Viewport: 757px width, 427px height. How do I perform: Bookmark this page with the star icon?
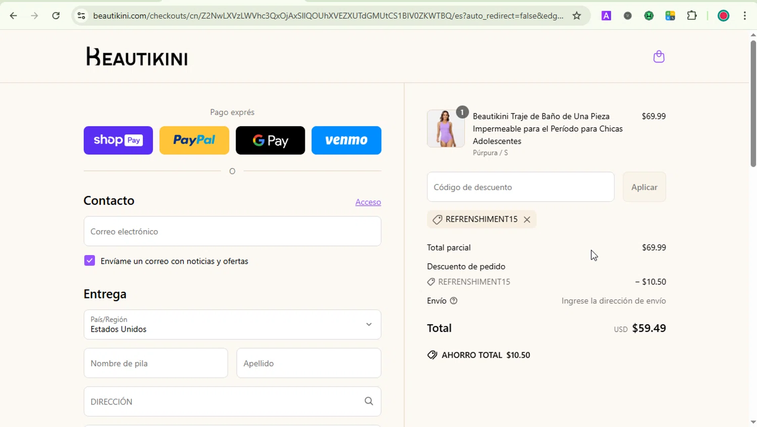click(577, 16)
